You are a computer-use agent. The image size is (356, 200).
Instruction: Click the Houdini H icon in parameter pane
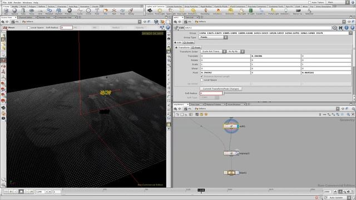coord(340,28)
